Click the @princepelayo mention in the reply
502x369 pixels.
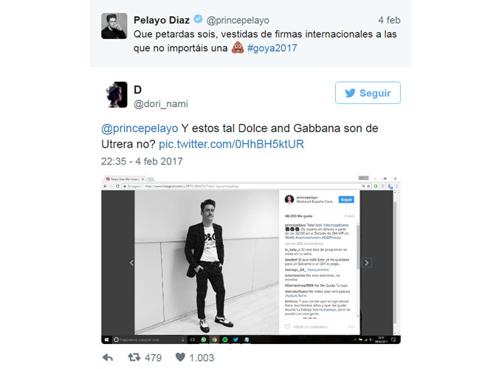[x=140, y=128]
